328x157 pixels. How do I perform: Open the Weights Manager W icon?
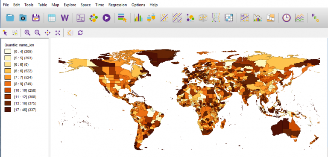tap(64, 18)
